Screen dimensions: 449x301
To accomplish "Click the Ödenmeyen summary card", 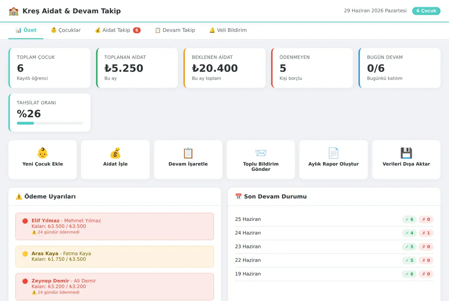I will pyautogui.click(x=312, y=68).
